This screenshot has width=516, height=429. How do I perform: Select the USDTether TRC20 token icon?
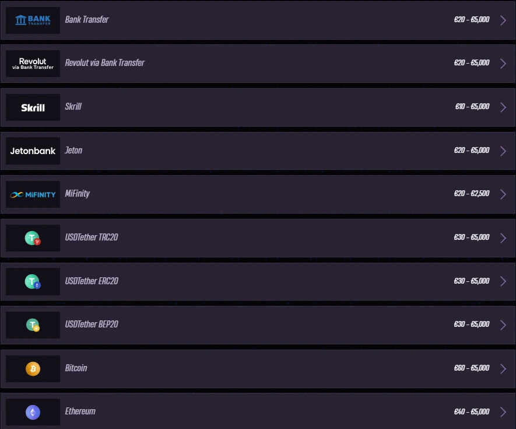click(33, 238)
